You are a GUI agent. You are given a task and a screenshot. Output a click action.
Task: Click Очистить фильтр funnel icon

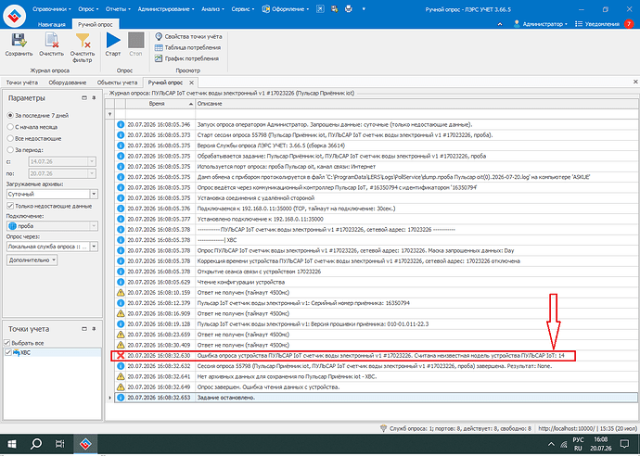click(83, 41)
